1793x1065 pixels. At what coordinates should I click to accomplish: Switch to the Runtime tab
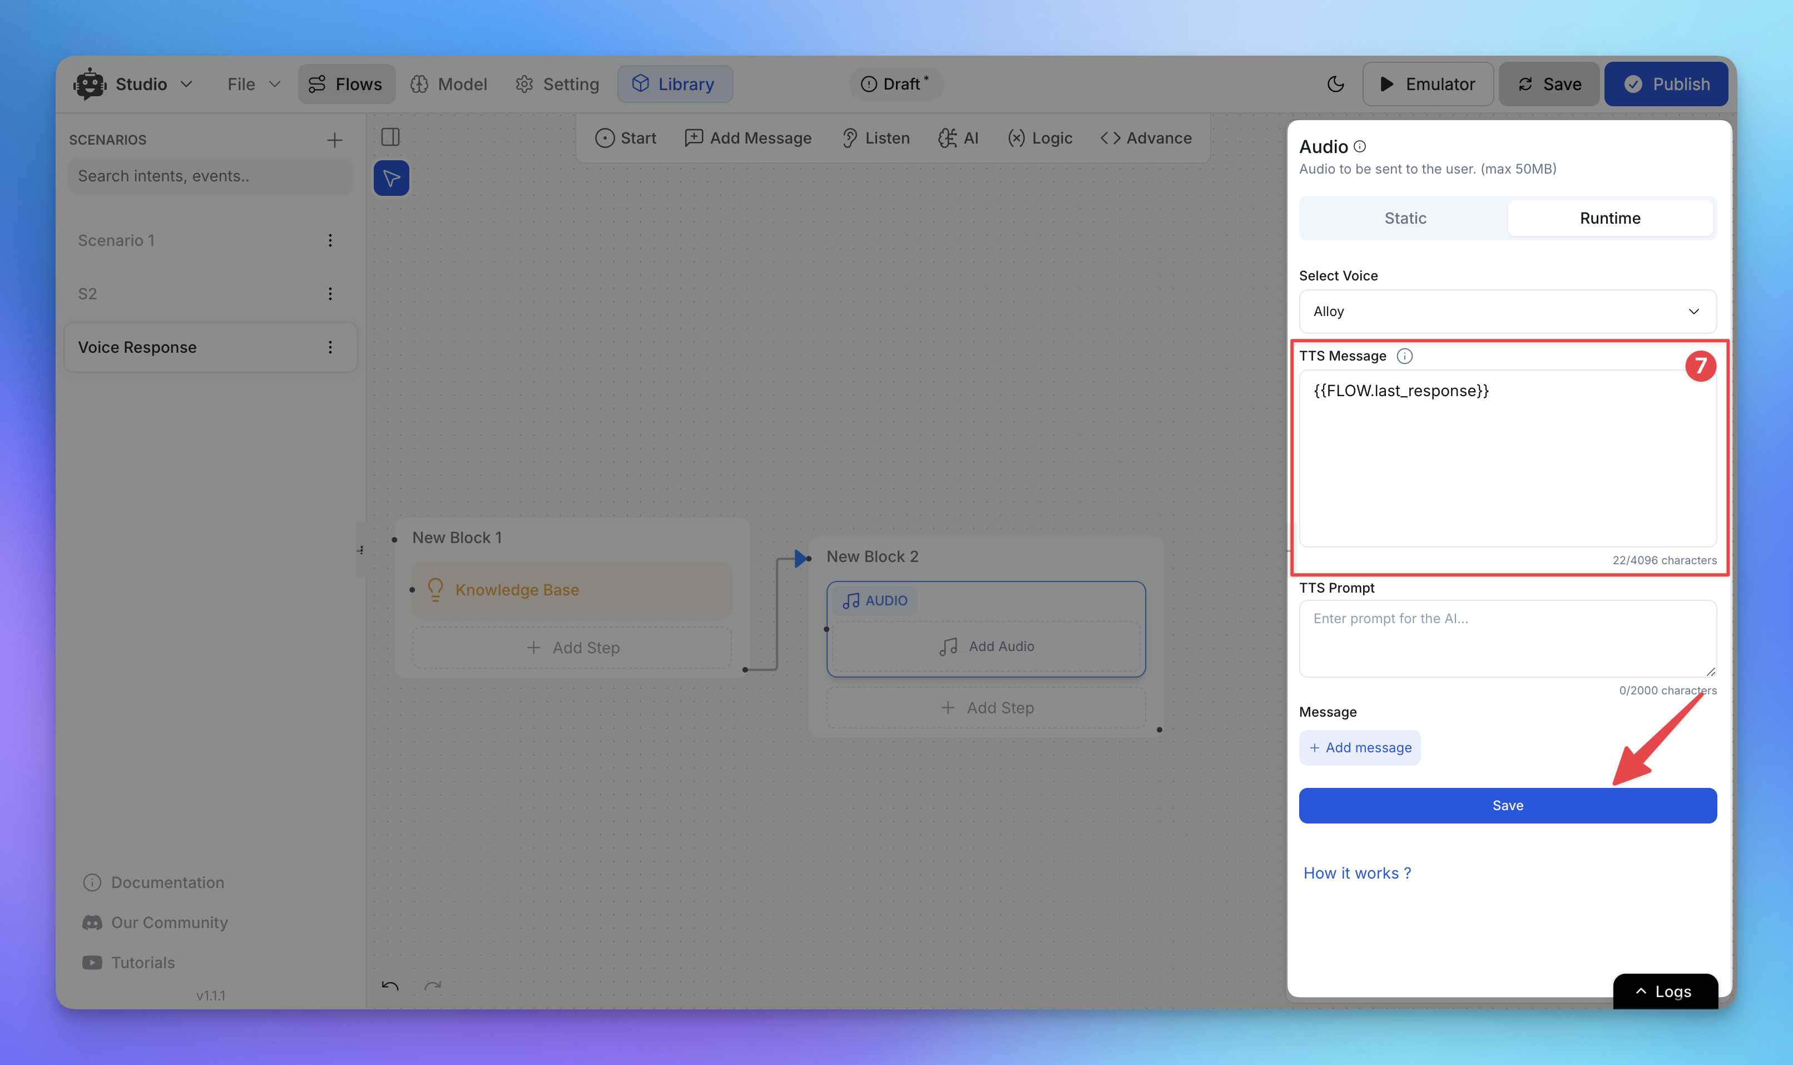click(x=1609, y=218)
